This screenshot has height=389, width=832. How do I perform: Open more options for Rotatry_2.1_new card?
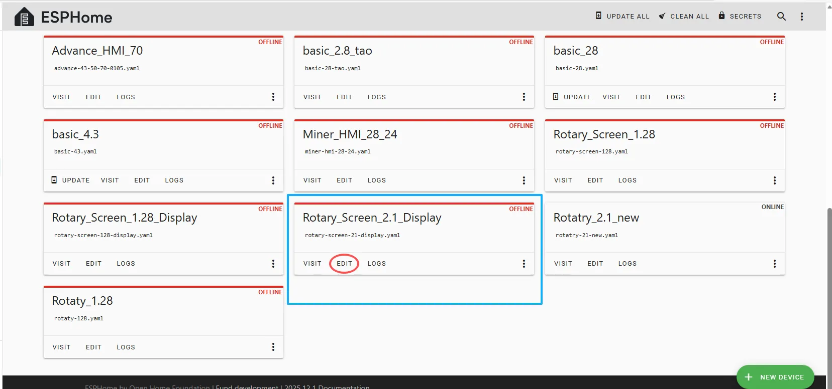[775, 264]
